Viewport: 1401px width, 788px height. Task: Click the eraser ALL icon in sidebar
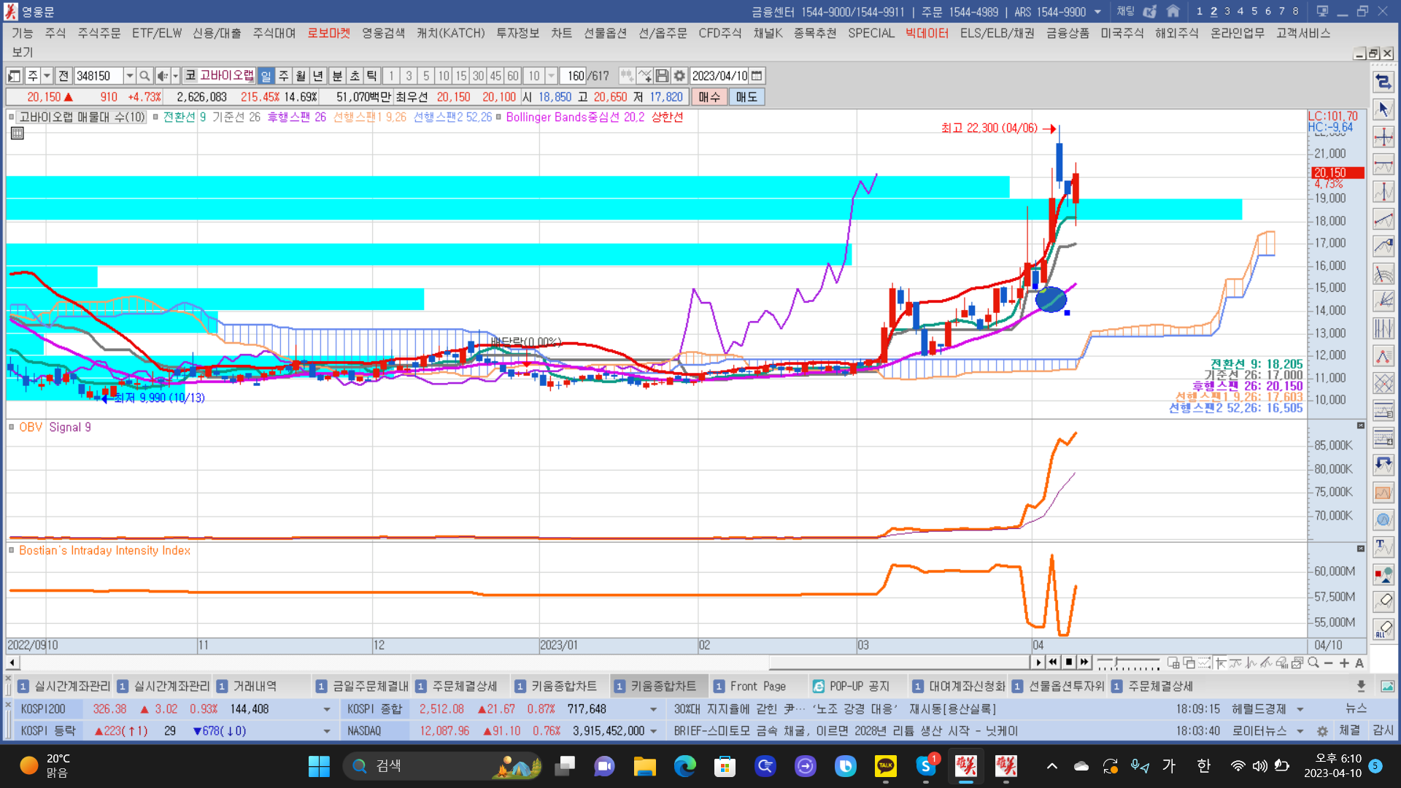(1383, 629)
